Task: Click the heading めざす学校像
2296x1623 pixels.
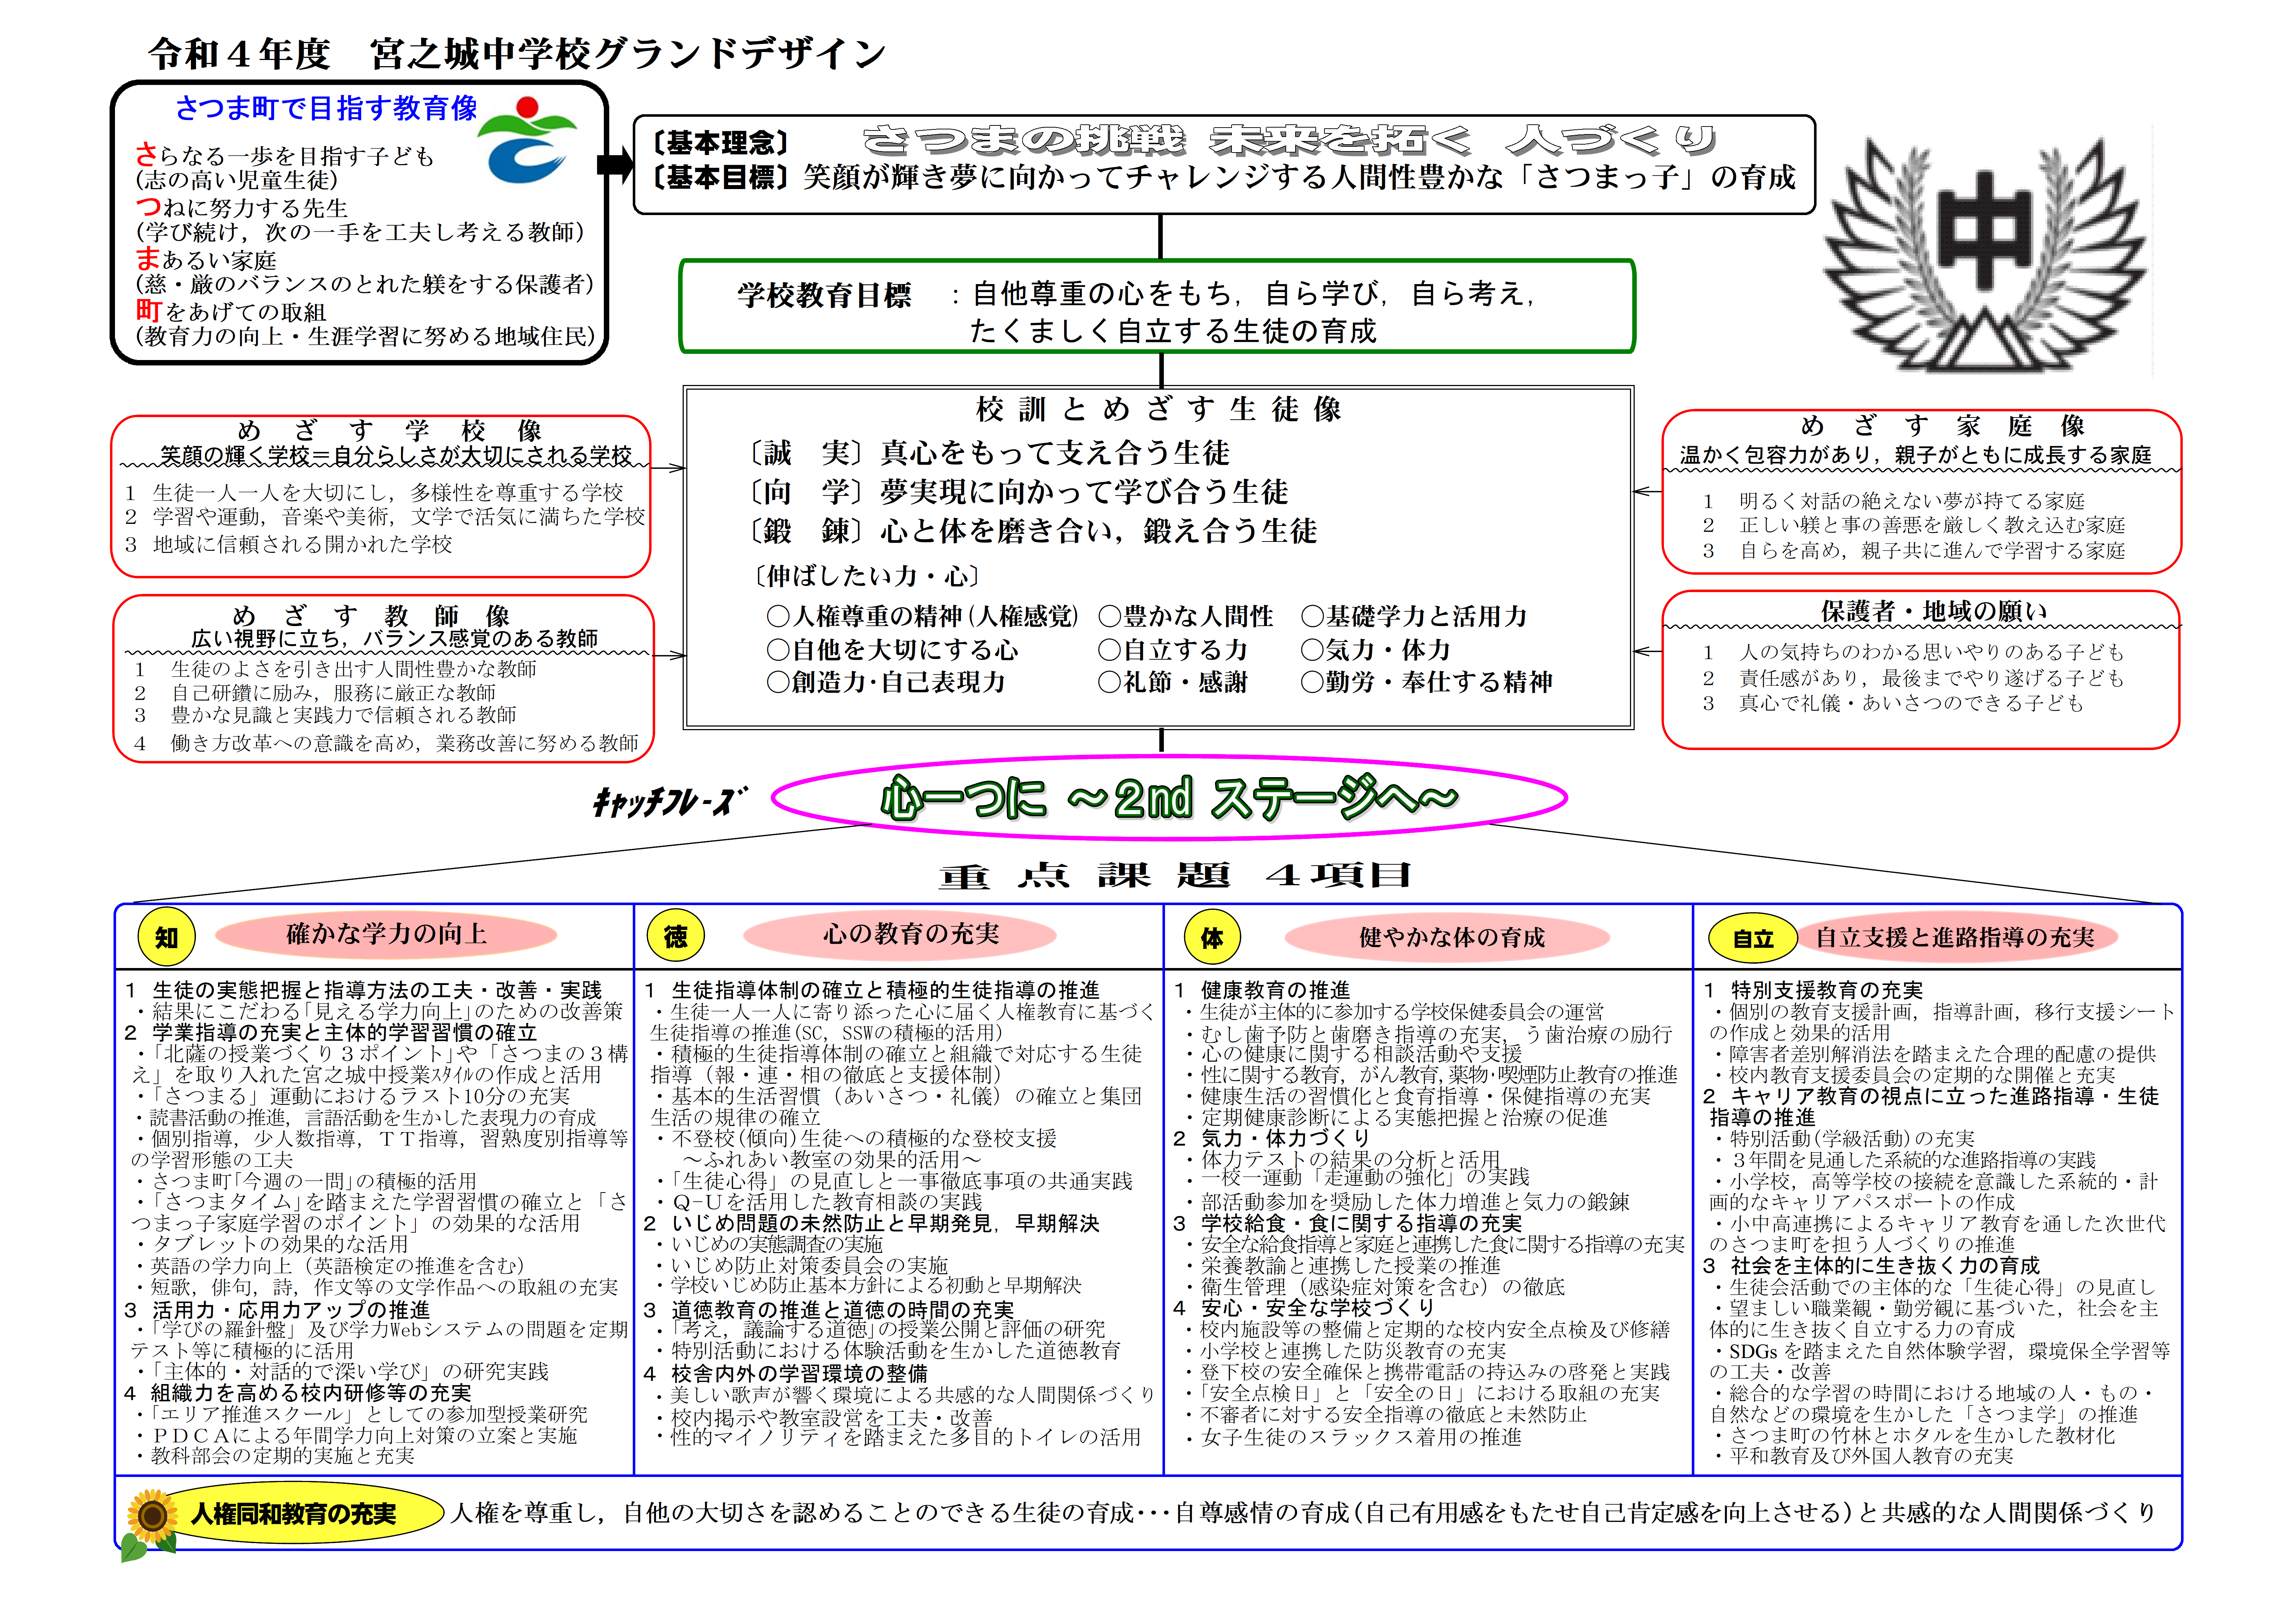Action: pyautogui.click(x=390, y=431)
